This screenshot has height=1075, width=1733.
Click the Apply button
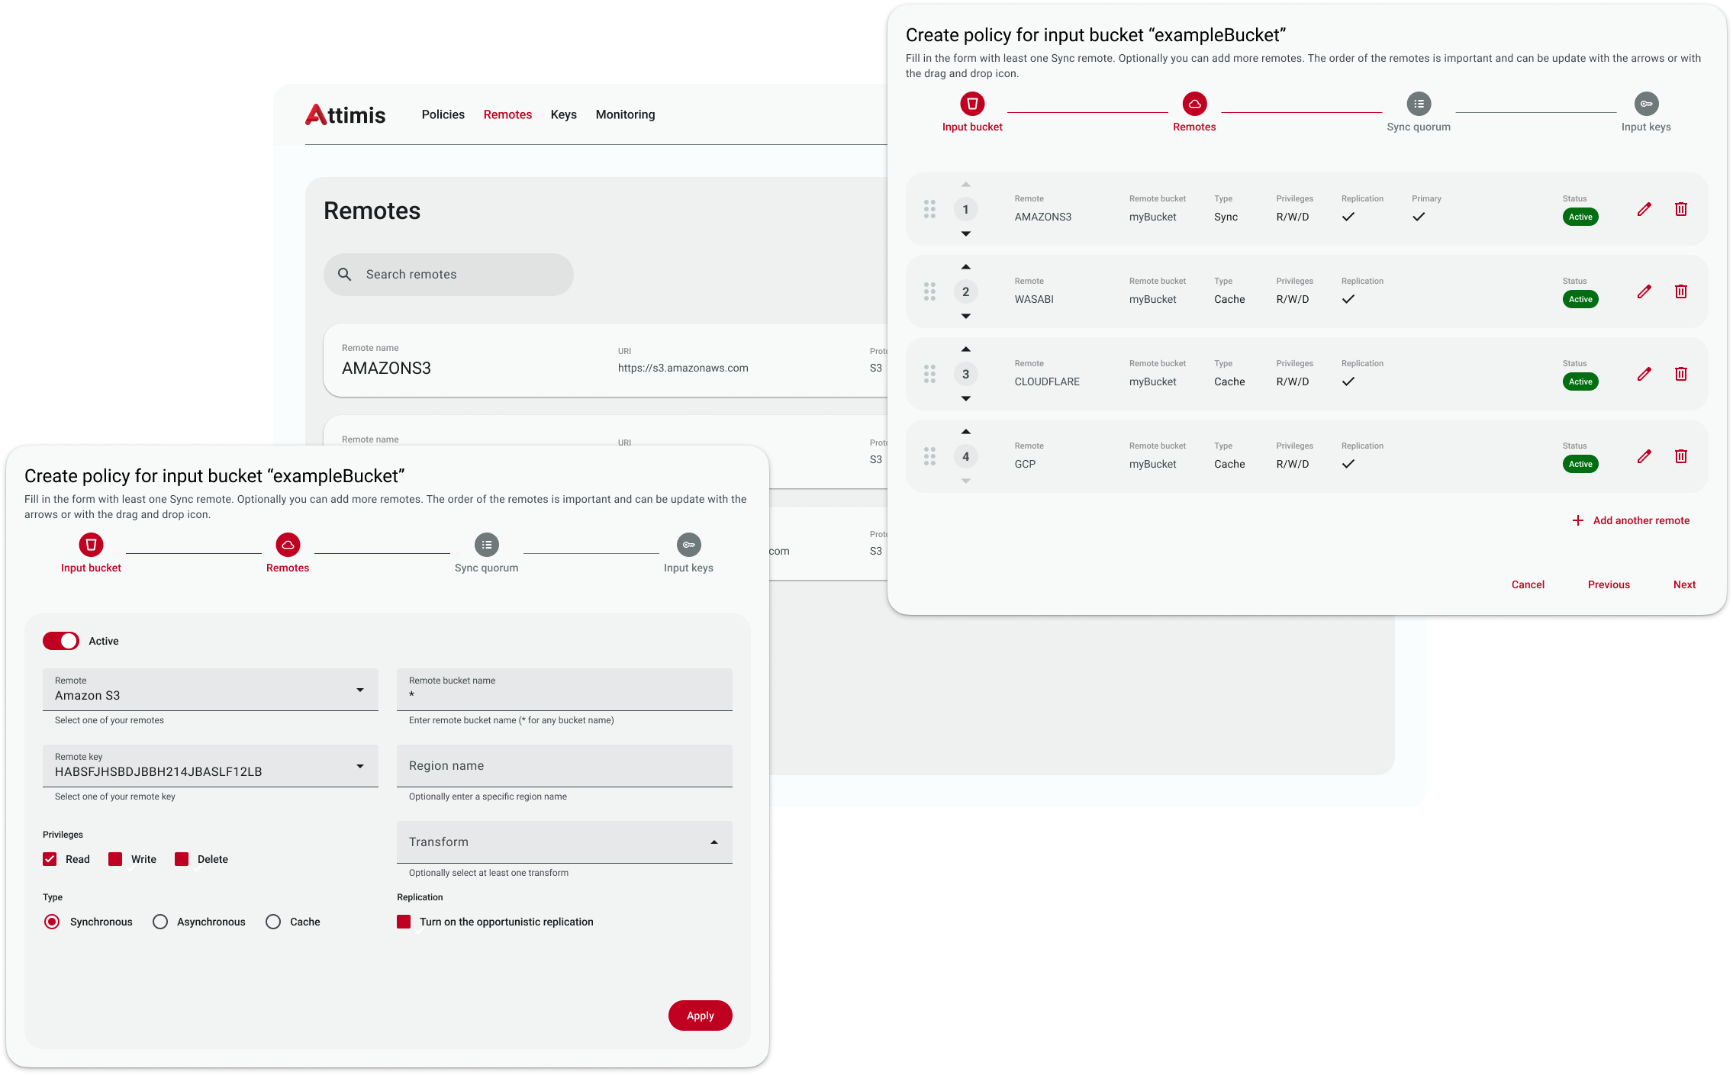[700, 1015]
